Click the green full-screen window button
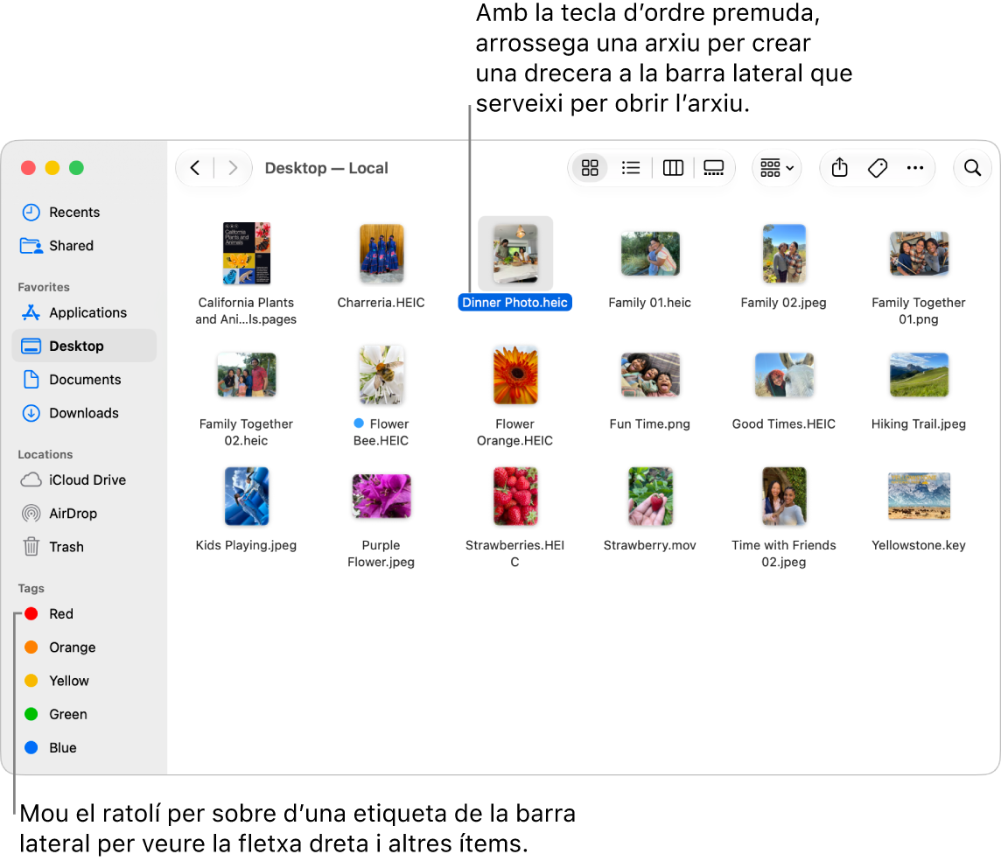This screenshot has width=1001, height=861. (x=77, y=168)
